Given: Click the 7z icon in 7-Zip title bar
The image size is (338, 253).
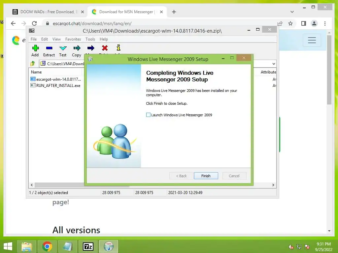Looking at the screenshot, I should pos(32,31).
